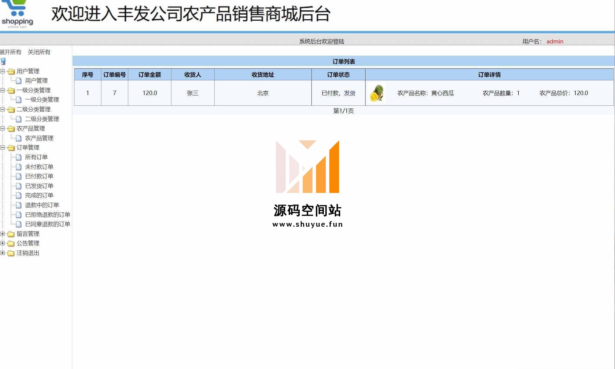Click page icon beside 二级分类管理 child item
The width and height of the screenshot is (615, 369).
point(19,119)
